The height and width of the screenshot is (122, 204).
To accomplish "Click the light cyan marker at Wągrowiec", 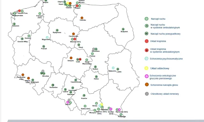I will click(x=47, y=37).
